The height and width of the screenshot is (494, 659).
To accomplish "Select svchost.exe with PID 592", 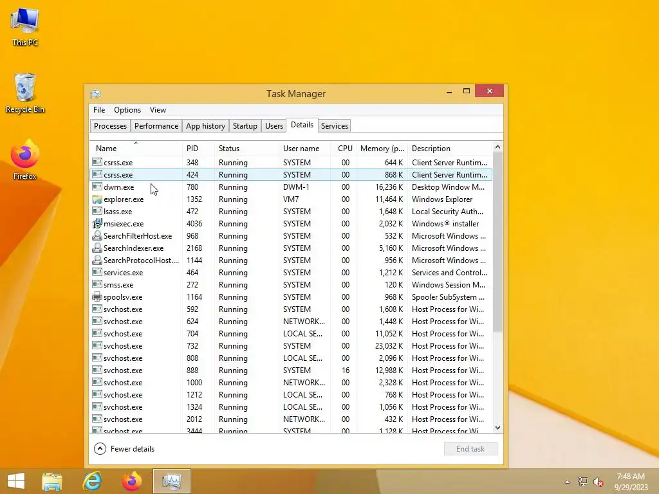I will point(290,309).
